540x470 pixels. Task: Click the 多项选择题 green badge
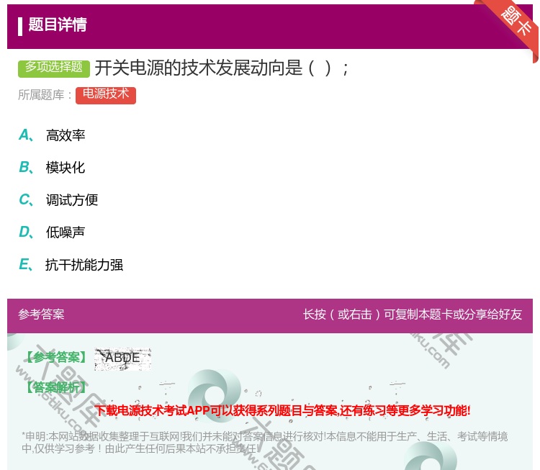54,68
